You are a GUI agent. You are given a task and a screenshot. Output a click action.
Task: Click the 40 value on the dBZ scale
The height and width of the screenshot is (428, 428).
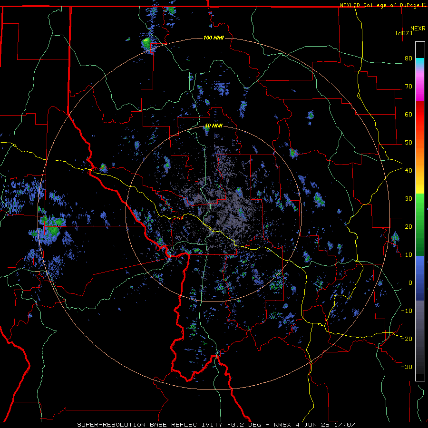coord(409,171)
